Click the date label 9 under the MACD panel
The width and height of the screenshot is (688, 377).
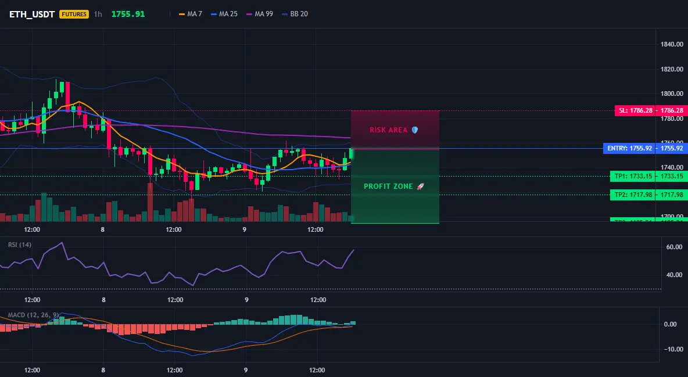pos(246,370)
